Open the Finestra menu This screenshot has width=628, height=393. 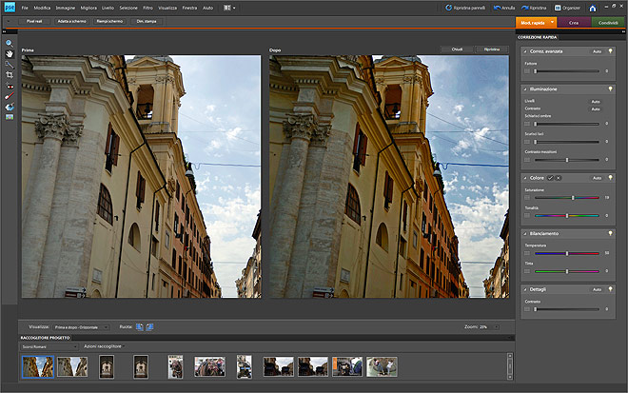(x=189, y=8)
